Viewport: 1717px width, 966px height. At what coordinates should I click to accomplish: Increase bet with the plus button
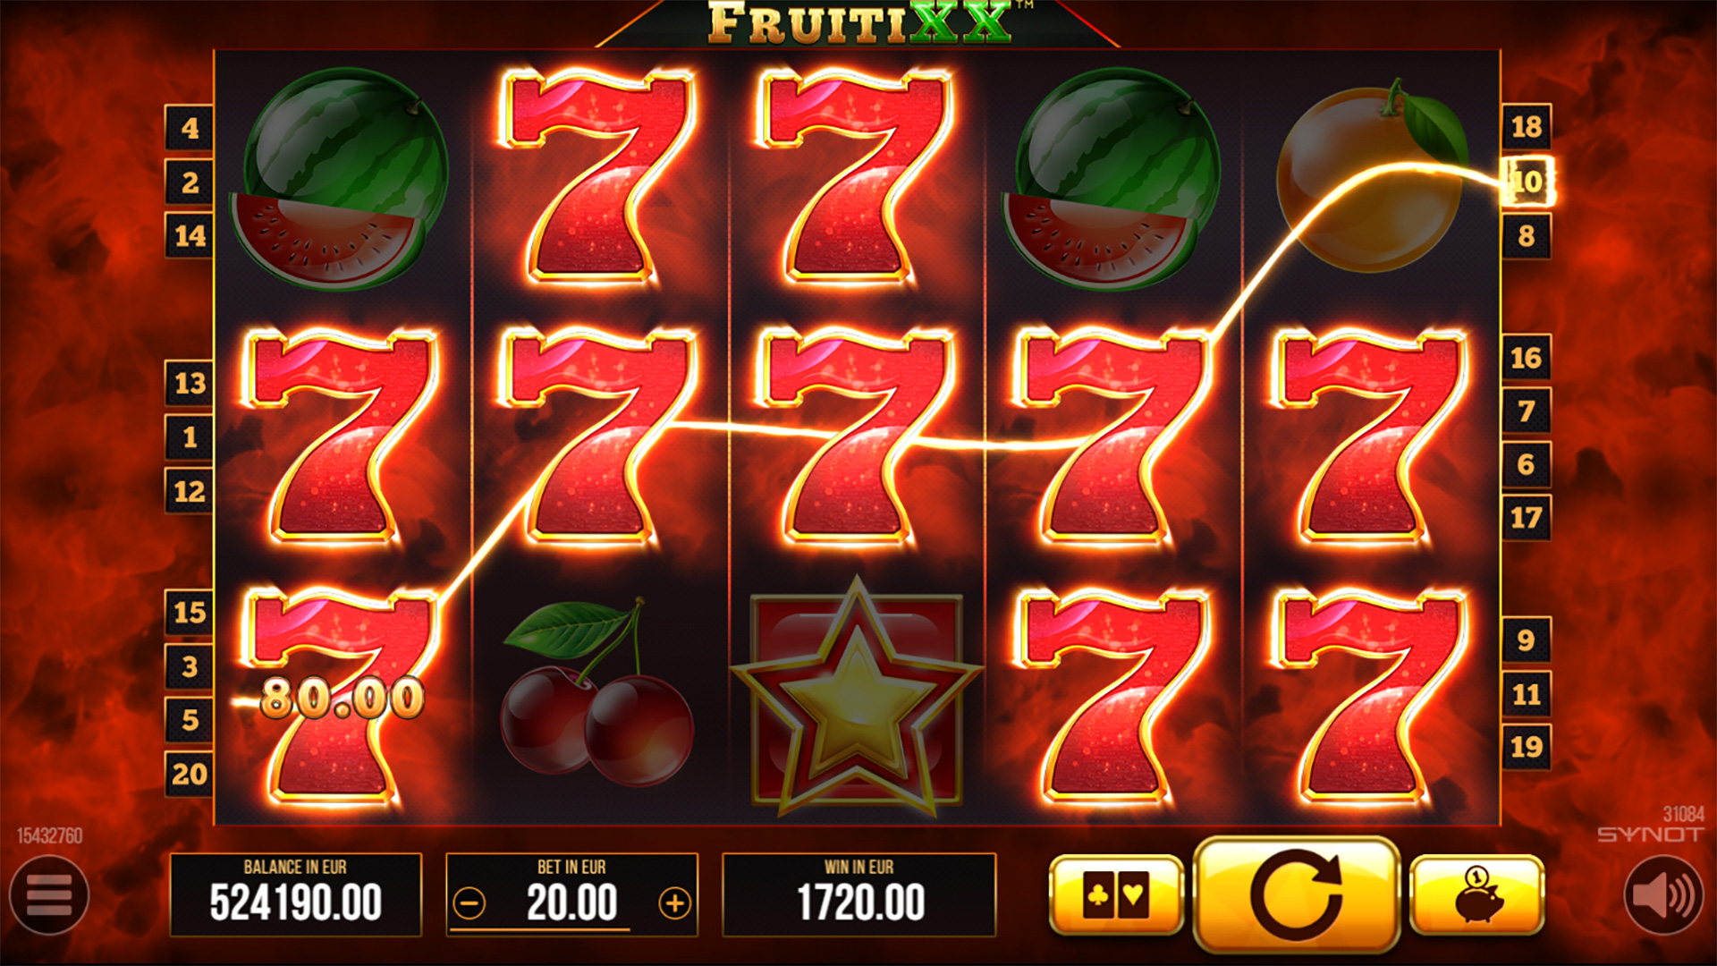675,903
